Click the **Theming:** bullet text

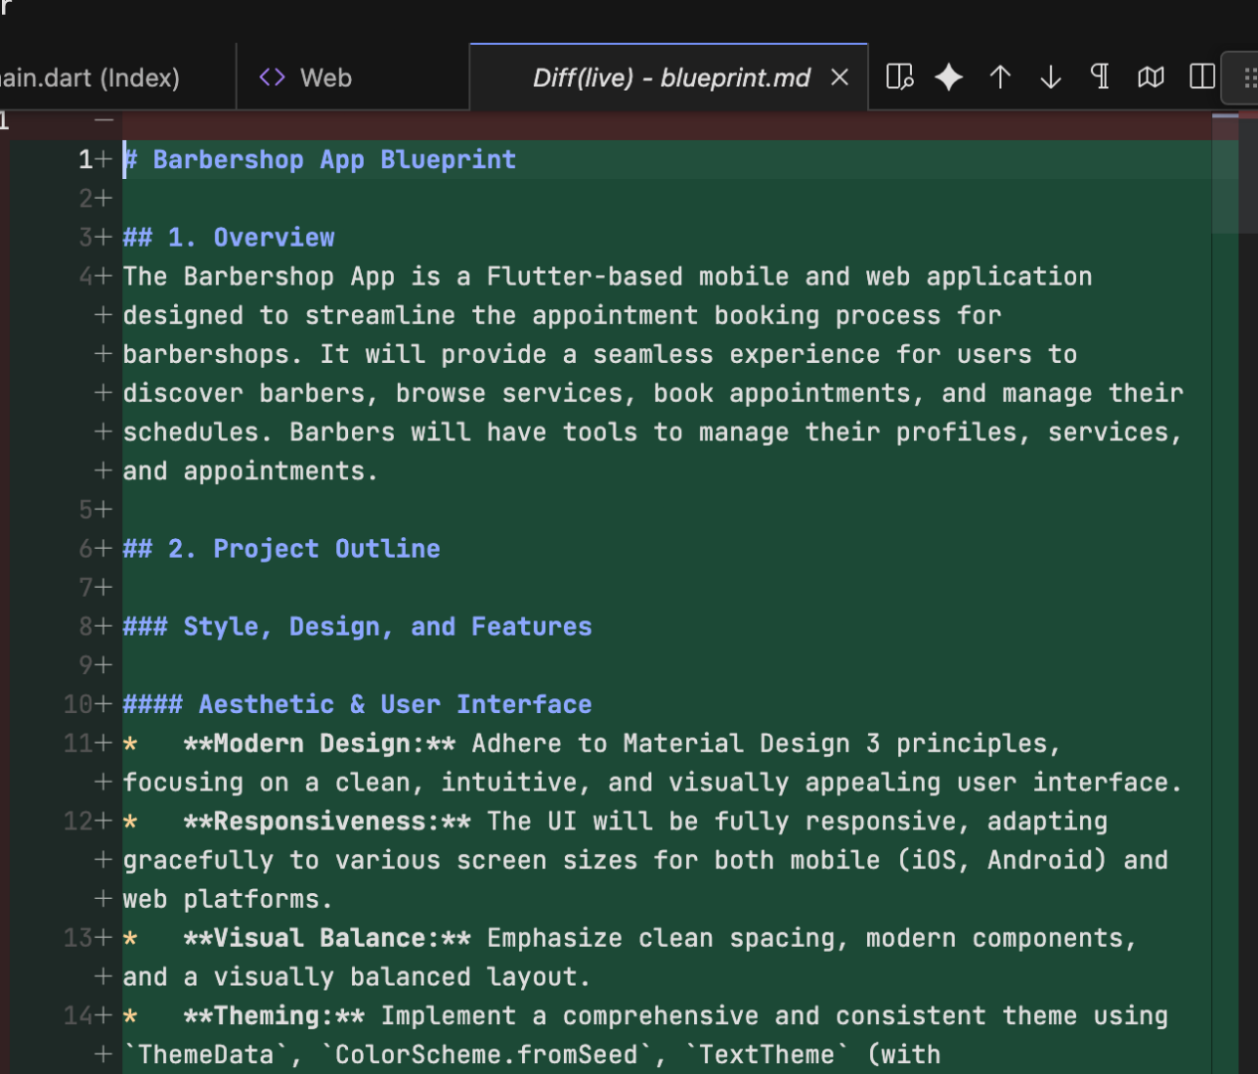(273, 1015)
